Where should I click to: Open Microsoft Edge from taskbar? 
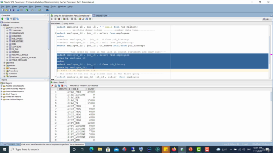[x=91, y=149]
